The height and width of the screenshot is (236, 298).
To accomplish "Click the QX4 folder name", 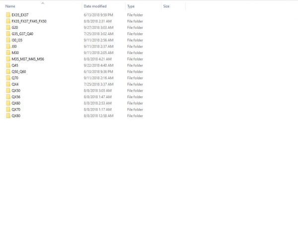I will [x=15, y=84].
